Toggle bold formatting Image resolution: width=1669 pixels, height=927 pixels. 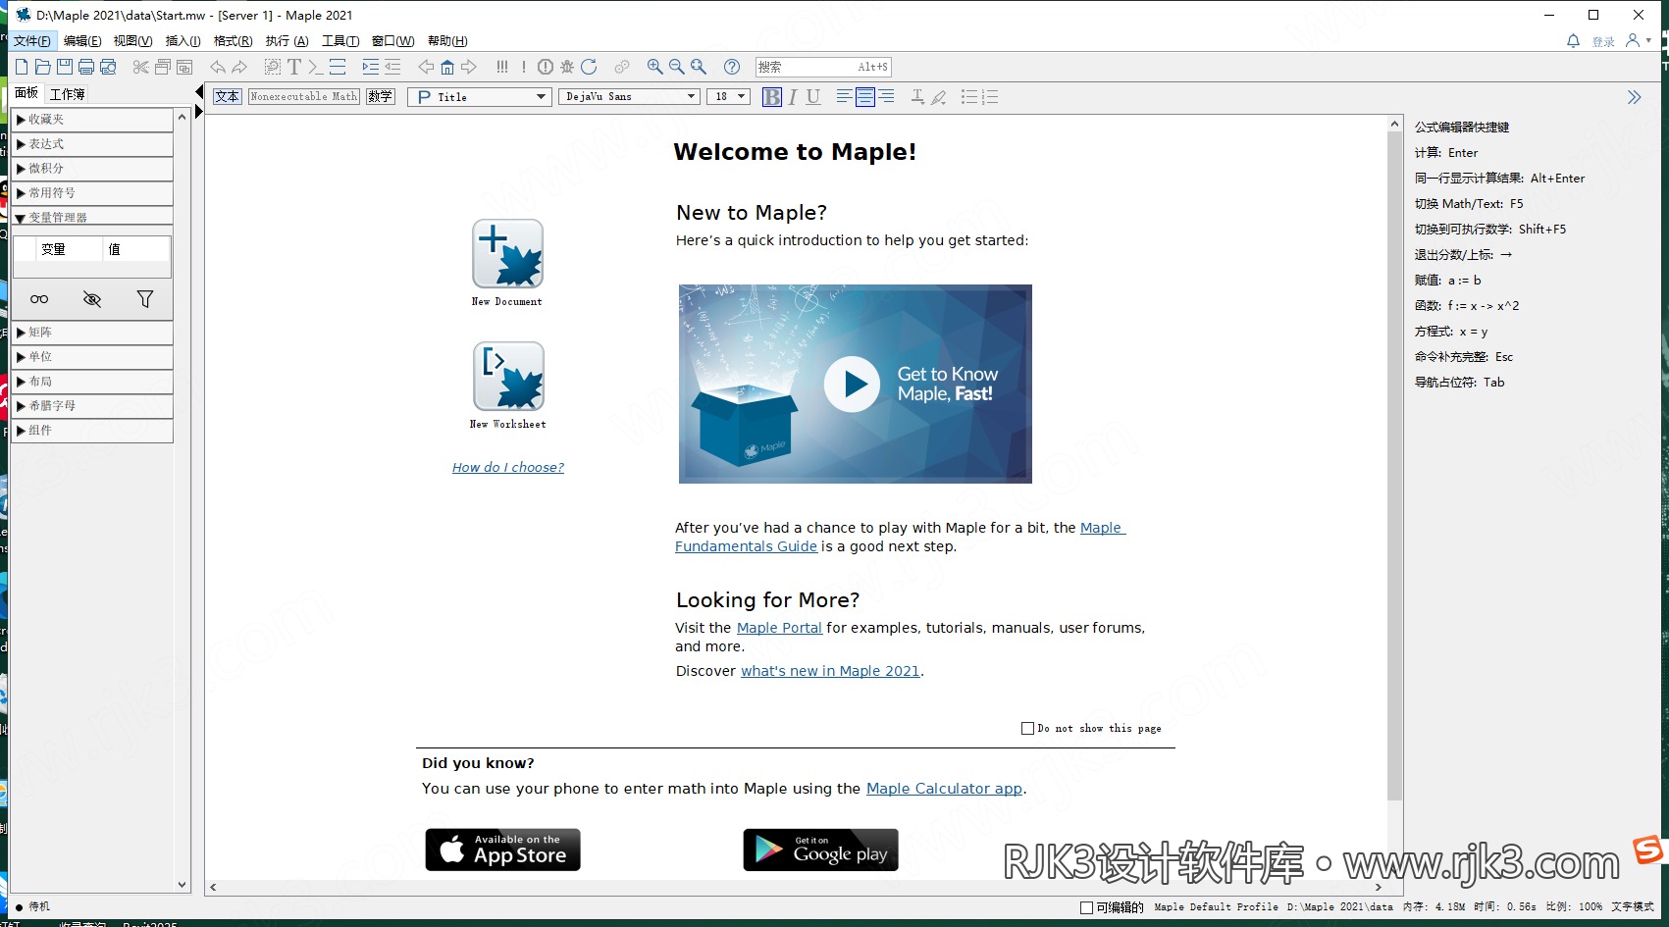pyautogui.click(x=772, y=96)
